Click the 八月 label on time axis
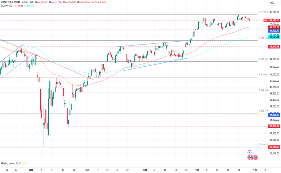The height and width of the screenshot is (173, 281). coord(254,170)
